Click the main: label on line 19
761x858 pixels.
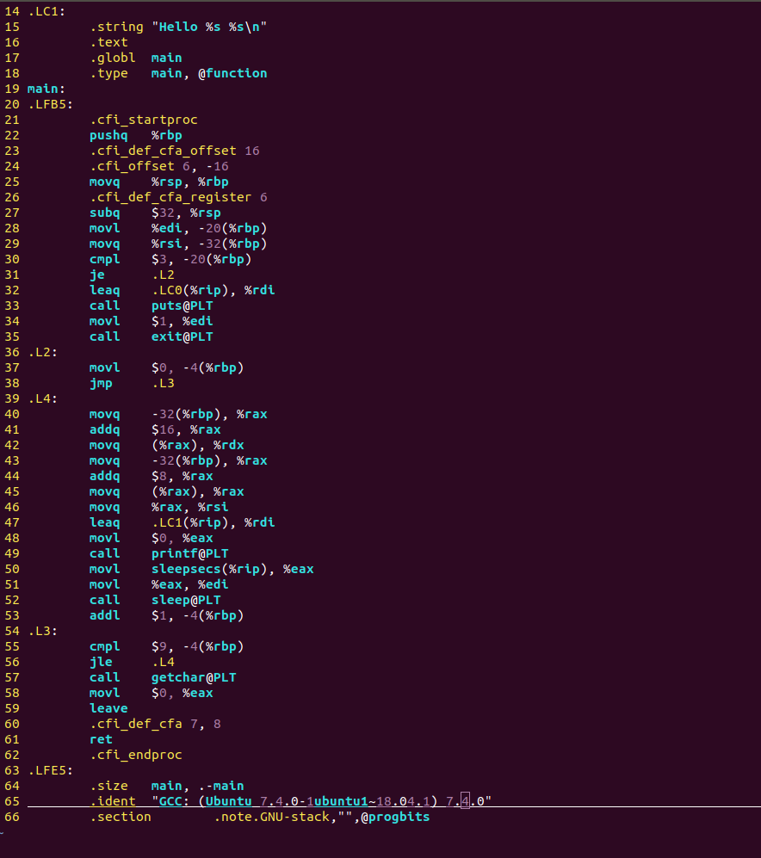click(x=46, y=89)
